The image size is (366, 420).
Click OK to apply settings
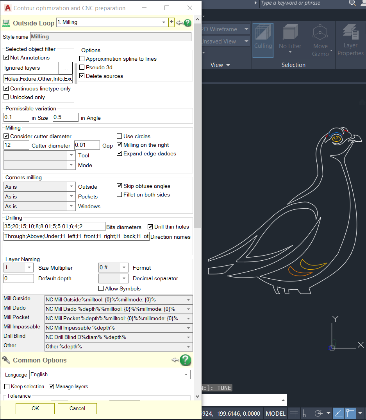click(x=35, y=408)
